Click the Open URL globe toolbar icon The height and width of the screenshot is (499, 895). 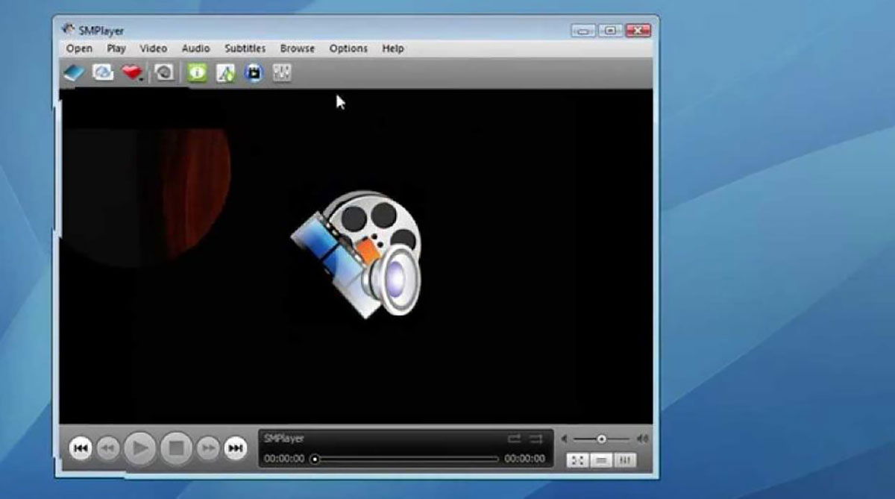click(x=103, y=72)
